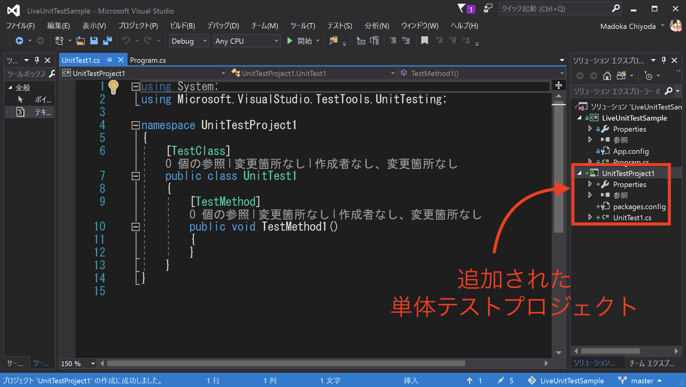This screenshot has width=686, height=387.
Task: Click the Redo arrow icon
Action: (x=148, y=41)
